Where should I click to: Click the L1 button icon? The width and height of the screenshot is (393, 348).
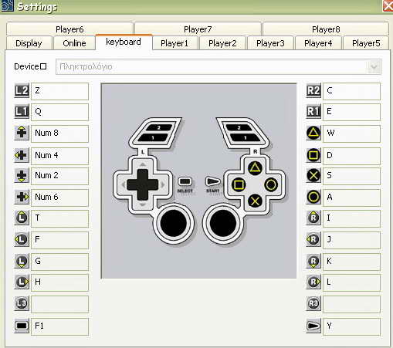point(22,111)
